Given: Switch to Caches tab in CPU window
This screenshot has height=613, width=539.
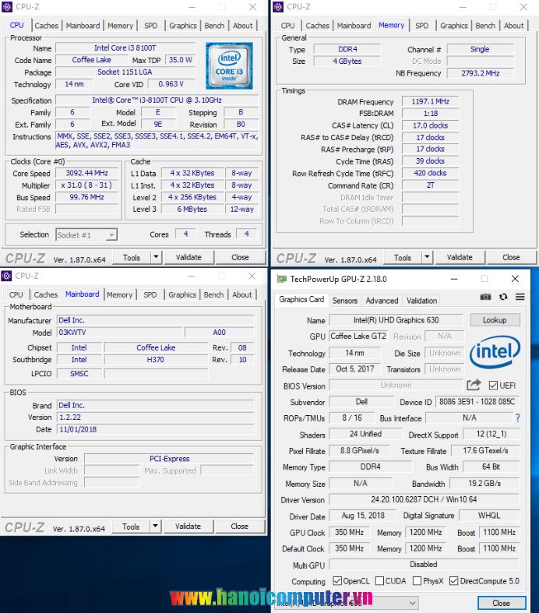Looking at the screenshot, I should 46,26.
